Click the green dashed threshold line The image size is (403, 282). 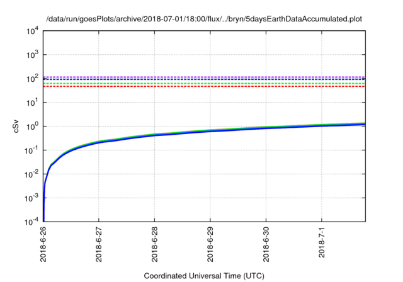(204, 84)
